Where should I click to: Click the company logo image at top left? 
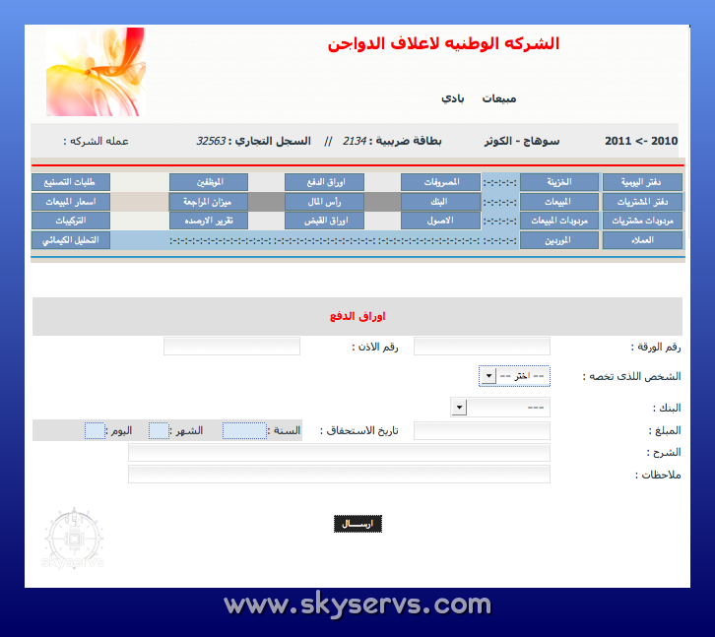96,72
